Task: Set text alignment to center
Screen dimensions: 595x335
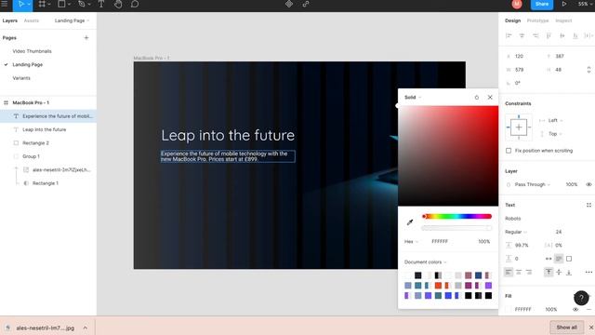Action: point(519,272)
